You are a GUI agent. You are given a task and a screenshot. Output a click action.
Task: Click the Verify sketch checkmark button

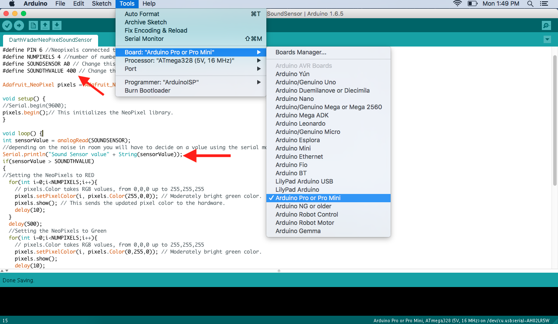[x=7, y=25]
